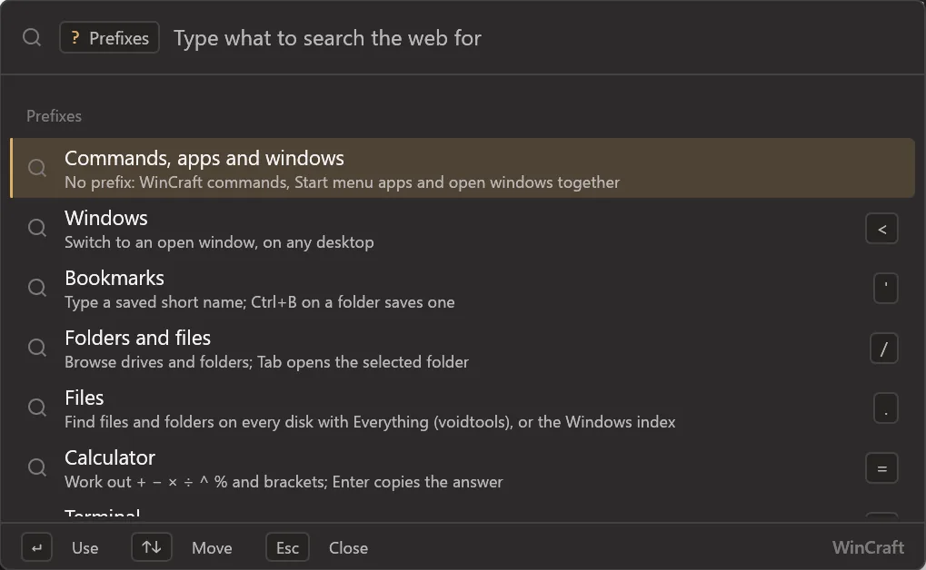Click the apostrophe prefix key badge for Bookmarks
Image resolution: width=926 pixels, height=570 pixels.
coord(886,289)
